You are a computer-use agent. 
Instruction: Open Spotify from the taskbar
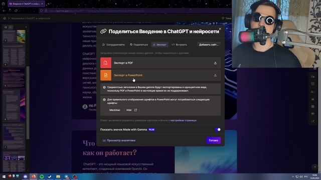tap(42, 176)
